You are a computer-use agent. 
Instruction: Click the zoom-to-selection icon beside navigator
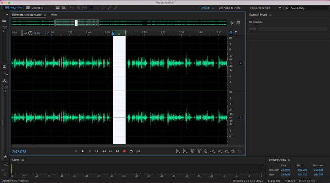[232, 23]
